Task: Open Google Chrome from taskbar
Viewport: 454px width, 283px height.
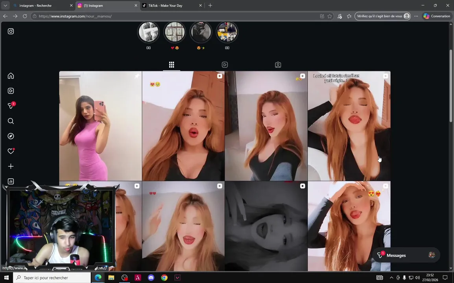Action: pyautogui.click(x=164, y=278)
